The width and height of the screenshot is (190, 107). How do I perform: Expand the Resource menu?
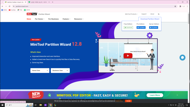[x=79, y=19]
